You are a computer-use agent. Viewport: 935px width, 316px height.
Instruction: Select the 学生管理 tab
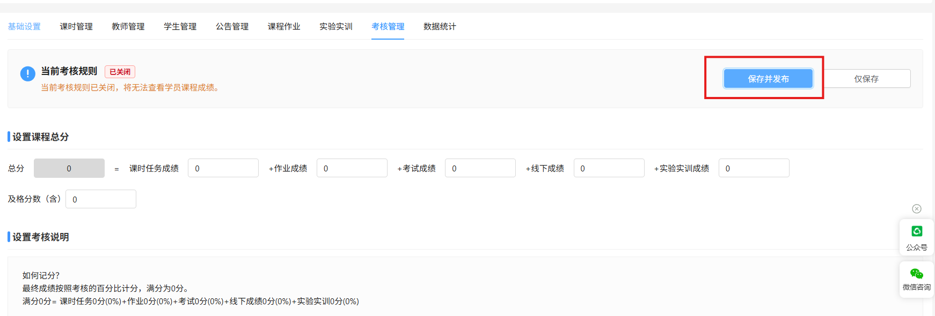pyautogui.click(x=180, y=26)
